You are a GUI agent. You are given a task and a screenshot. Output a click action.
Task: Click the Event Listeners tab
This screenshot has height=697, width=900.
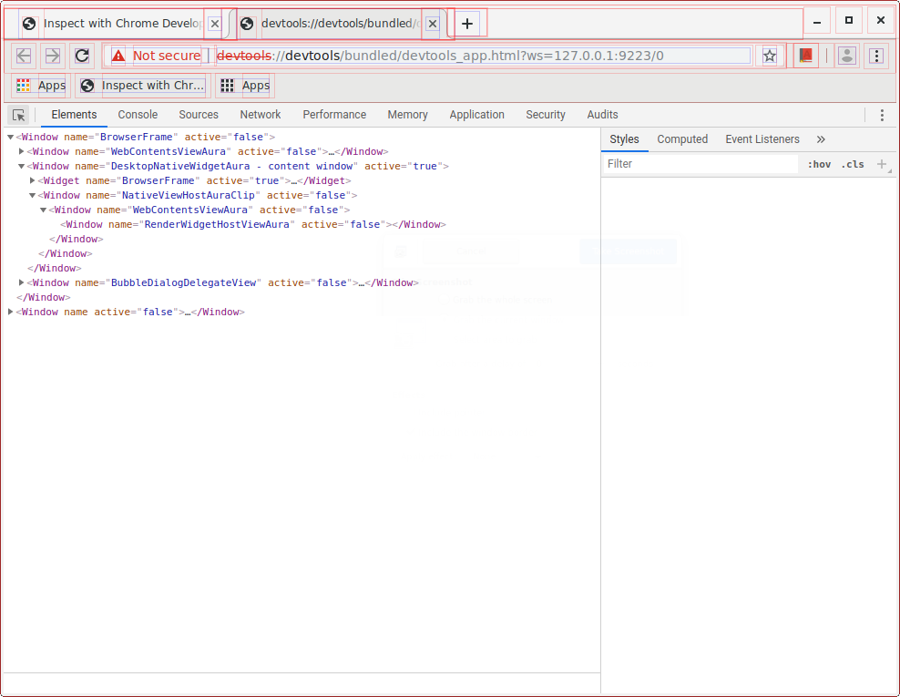tap(762, 139)
